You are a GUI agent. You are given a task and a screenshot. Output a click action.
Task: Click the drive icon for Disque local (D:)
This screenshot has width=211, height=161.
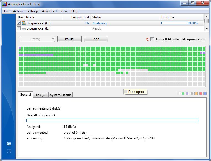(24, 29)
